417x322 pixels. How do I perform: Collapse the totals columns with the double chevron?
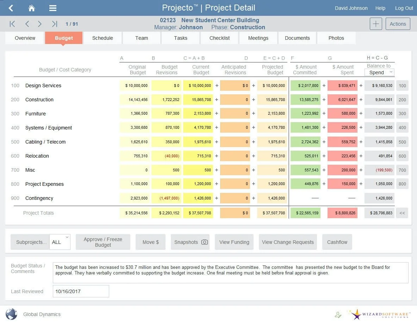(x=402, y=213)
